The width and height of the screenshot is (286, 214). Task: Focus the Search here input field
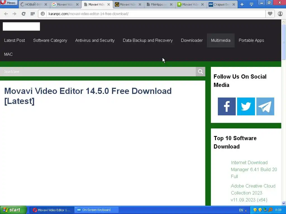98,72
